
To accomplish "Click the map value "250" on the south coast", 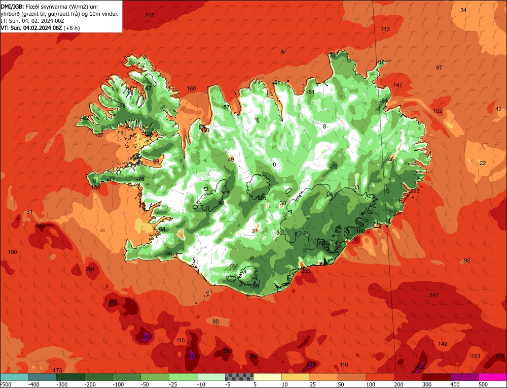I will pos(306,271).
